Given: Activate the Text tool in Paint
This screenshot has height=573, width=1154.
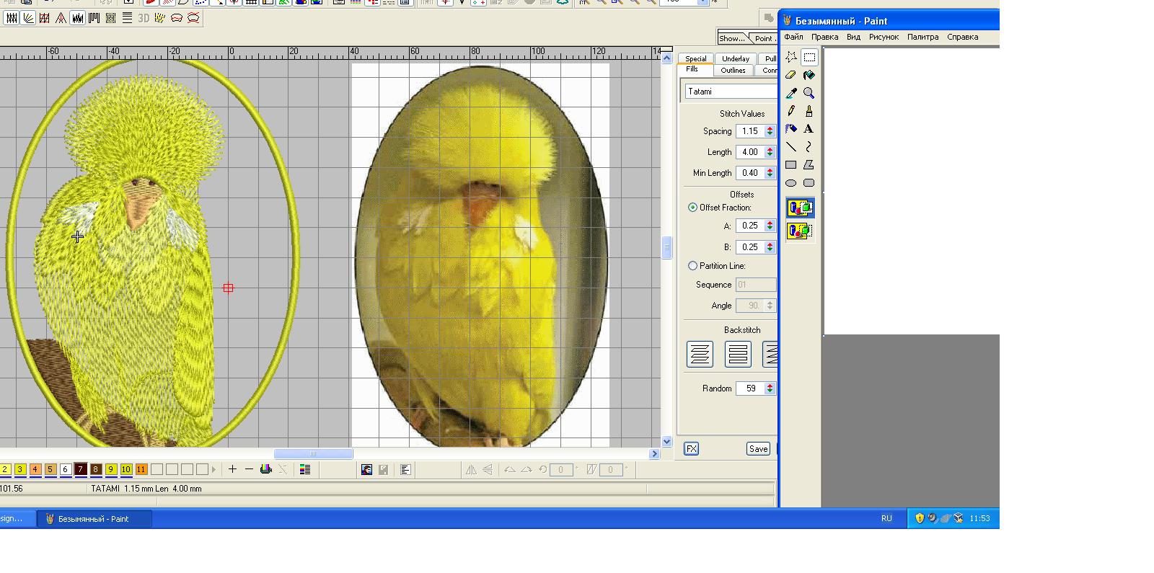Looking at the screenshot, I should tap(809, 129).
